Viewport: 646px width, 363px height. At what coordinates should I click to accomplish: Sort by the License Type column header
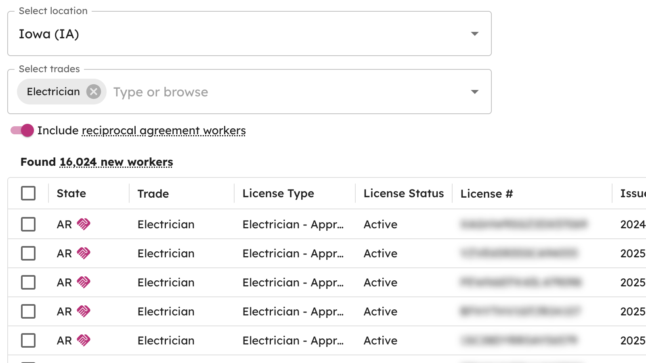click(x=278, y=194)
